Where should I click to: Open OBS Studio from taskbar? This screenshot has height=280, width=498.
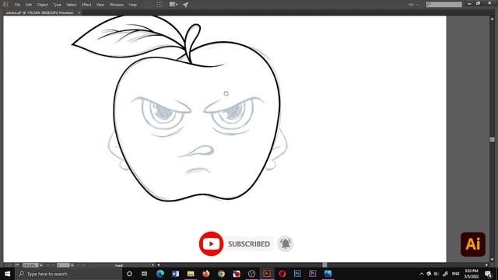[x=251, y=274]
